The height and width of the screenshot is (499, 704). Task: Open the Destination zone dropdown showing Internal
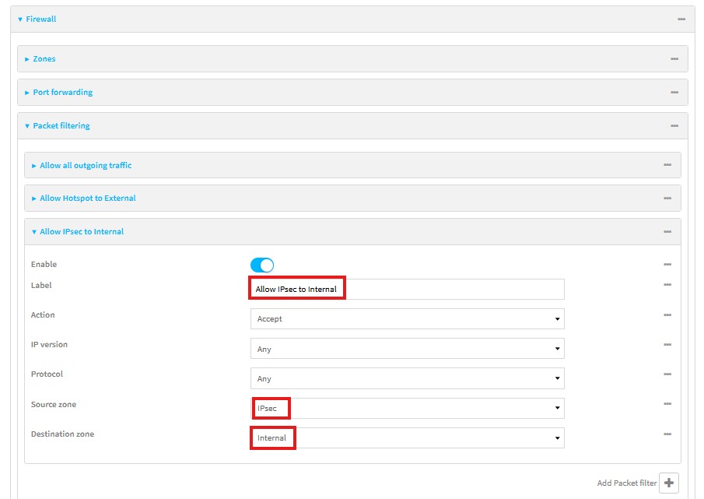(x=407, y=438)
